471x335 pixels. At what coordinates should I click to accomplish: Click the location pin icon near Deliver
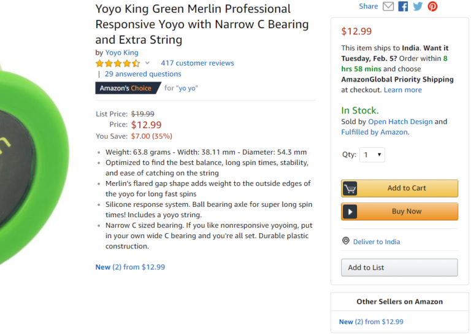pos(346,241)
